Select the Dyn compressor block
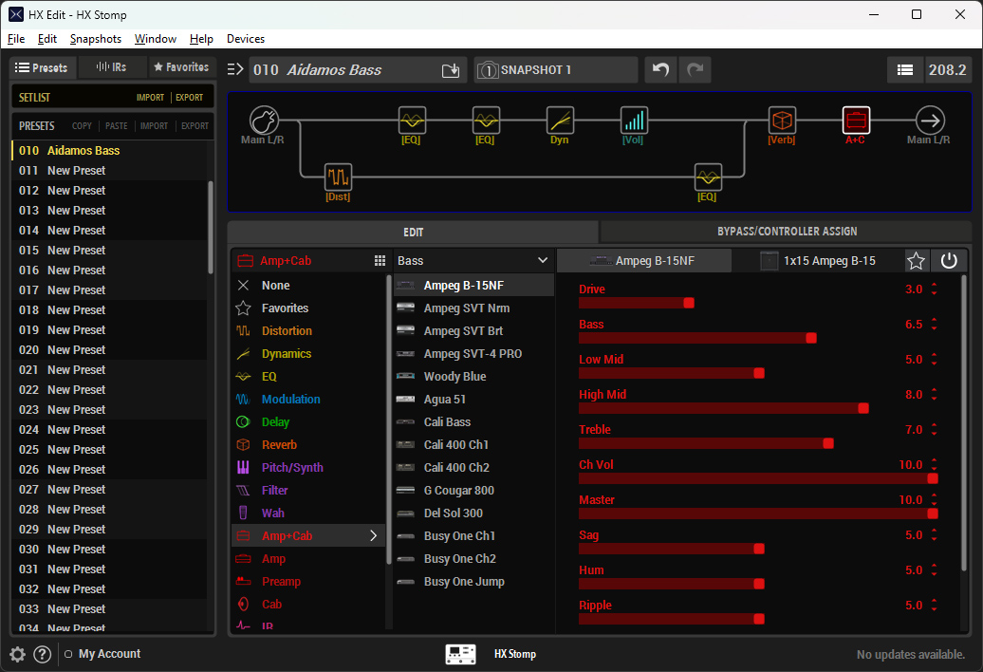The image size is (983, 672). pos(559,120)
